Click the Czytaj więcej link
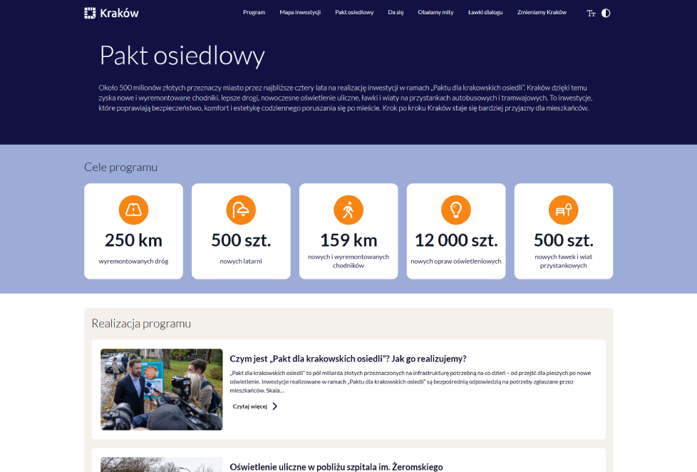 point(250,406)
